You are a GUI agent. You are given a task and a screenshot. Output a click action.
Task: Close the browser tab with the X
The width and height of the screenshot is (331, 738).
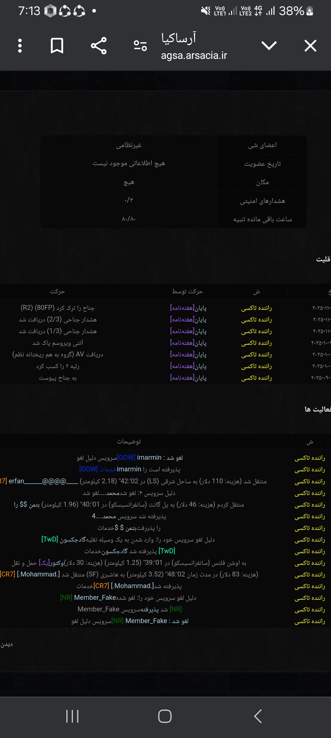point(310,46)
